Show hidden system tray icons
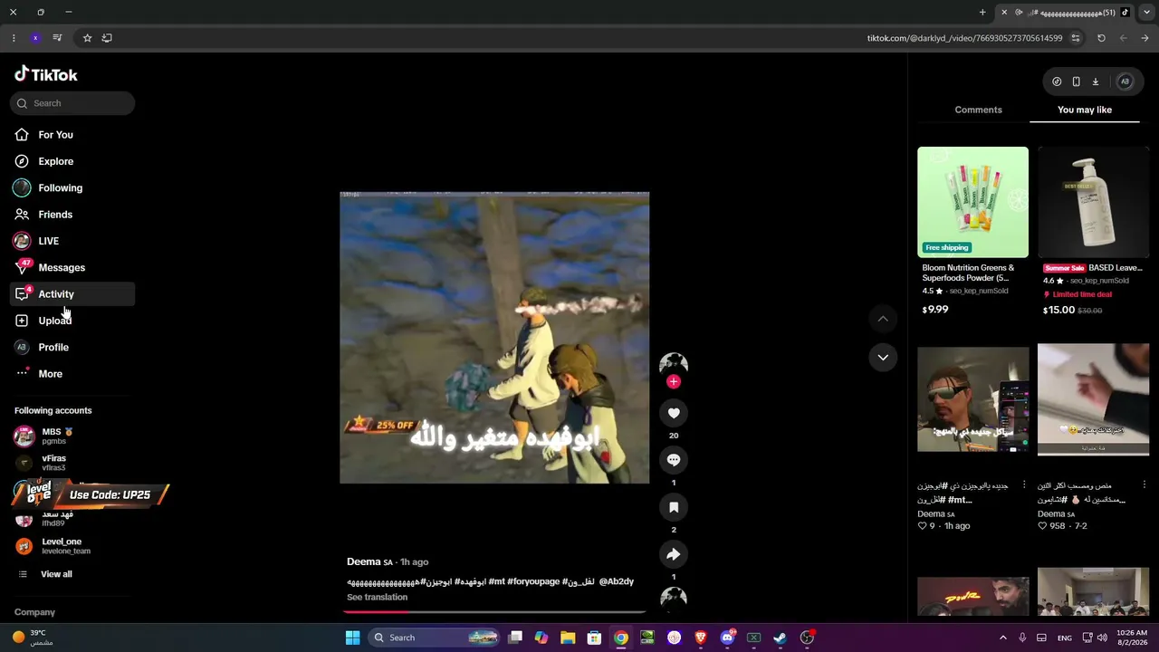This screenshot has height=652, width=1159. [1002, 638]
